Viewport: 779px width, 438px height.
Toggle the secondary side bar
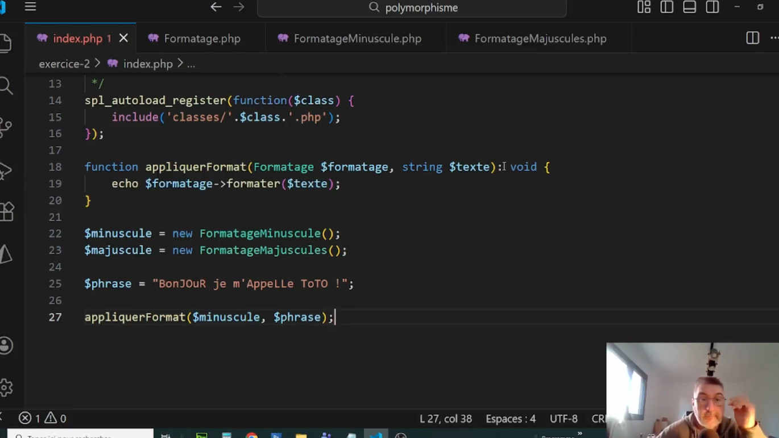pyautogui.click(x=712, y=7)
